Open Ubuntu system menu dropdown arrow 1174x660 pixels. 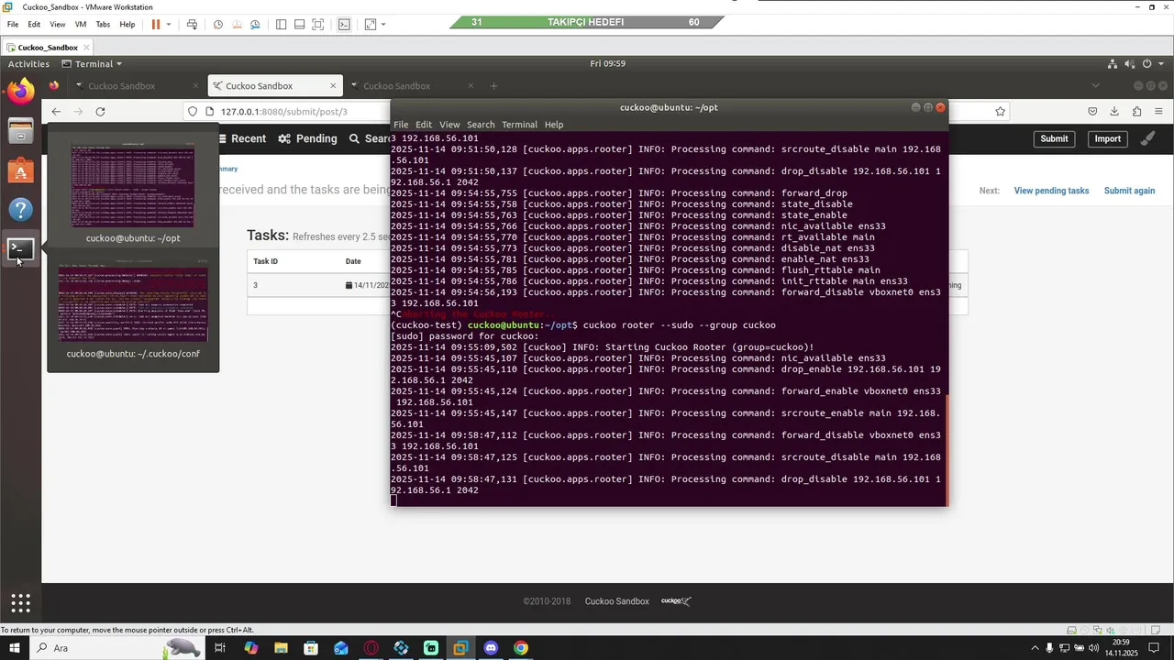pyautogui.click(x=1163, y=64)
